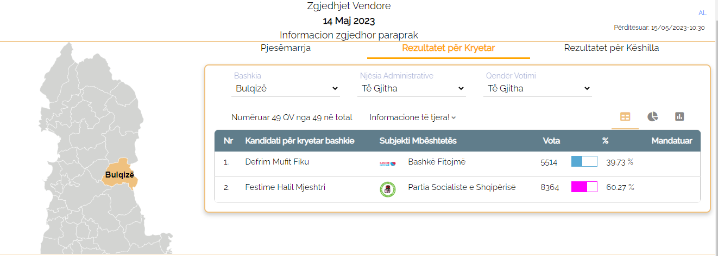Screen dimensions: 718x256
Task: Open the Bashkia dropdown showing Bulqizë
Action: pos(286,88)
